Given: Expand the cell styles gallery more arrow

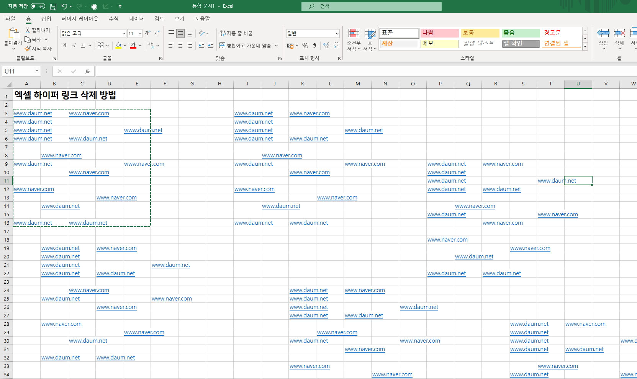Looking at the screenshot, I should 585,46.
